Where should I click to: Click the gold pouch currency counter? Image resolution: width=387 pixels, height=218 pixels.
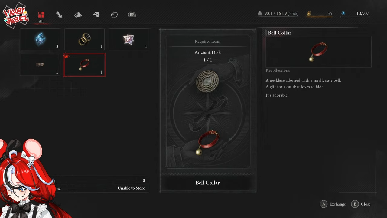coord(319,14)
